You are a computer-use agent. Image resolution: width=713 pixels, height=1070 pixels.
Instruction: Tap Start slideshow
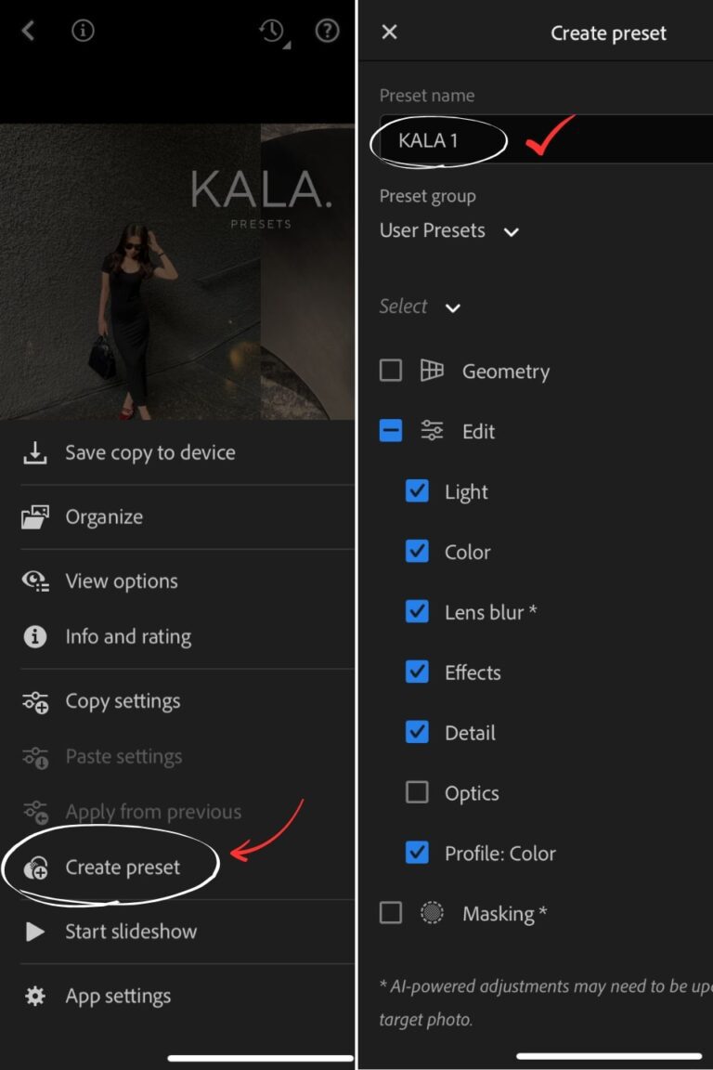pos(130,932)
